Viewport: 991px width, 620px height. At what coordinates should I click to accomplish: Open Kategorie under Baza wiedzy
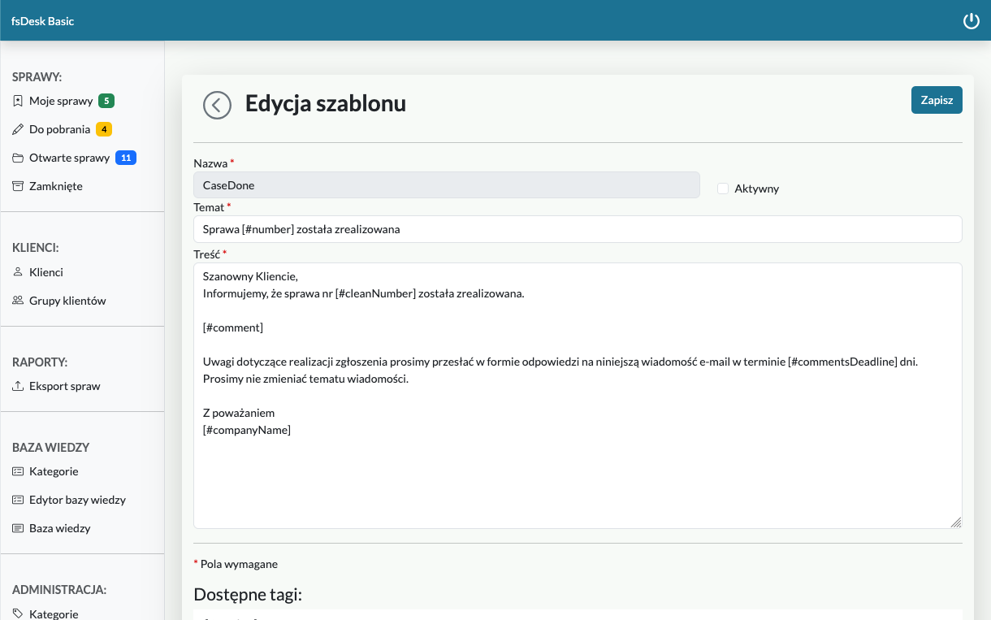click(54, 471)
